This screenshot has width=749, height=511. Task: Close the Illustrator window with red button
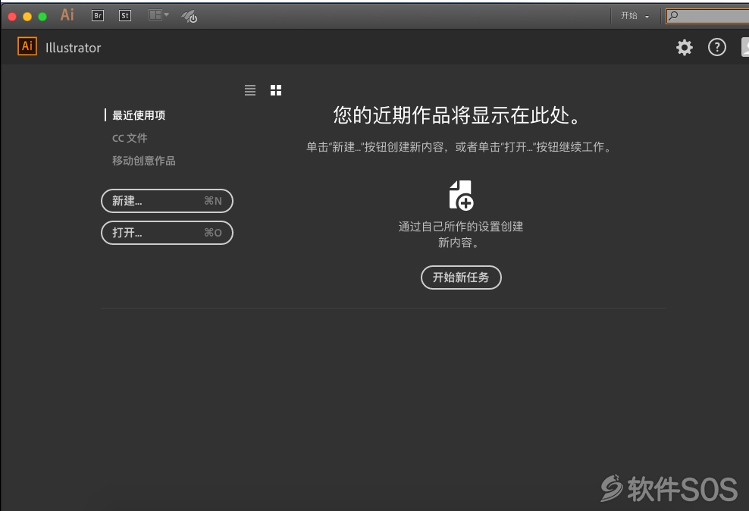[12, 17]
